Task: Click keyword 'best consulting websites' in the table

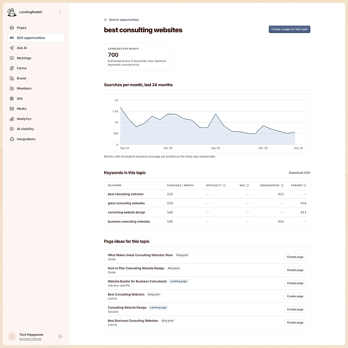Action: point(125,194)
